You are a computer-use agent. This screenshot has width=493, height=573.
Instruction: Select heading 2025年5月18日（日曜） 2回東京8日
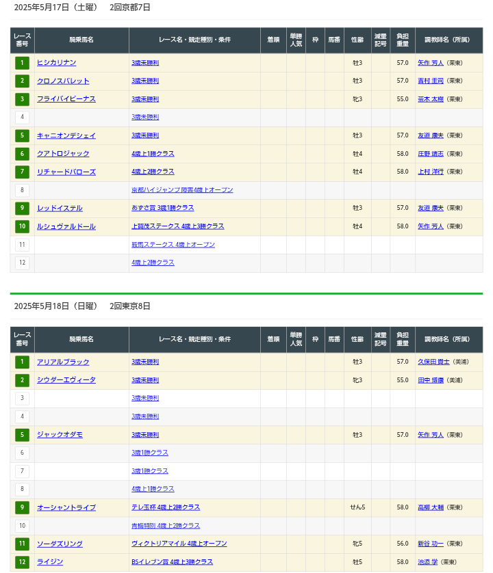coord(82,306)
